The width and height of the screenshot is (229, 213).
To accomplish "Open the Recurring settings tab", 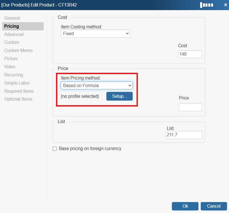I will click(x=14, y=75).
